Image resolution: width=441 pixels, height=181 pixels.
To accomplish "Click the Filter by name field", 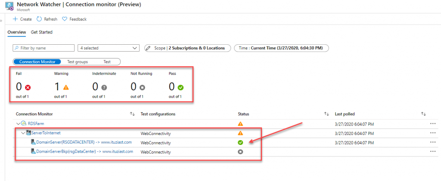I will (x=43, y=48).
